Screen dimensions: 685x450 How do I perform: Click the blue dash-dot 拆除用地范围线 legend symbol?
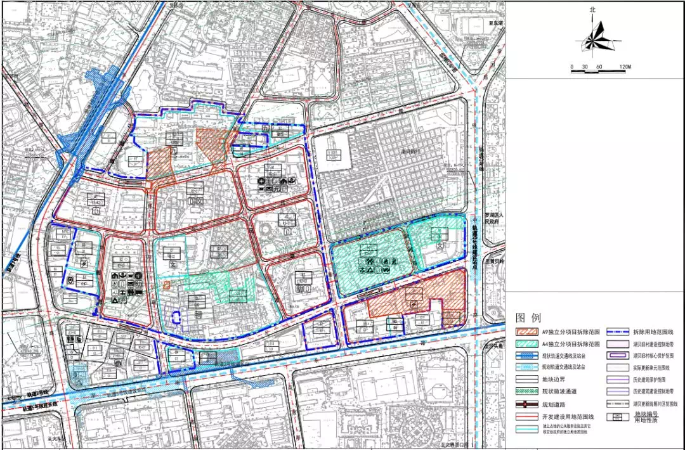pos(618,331)
